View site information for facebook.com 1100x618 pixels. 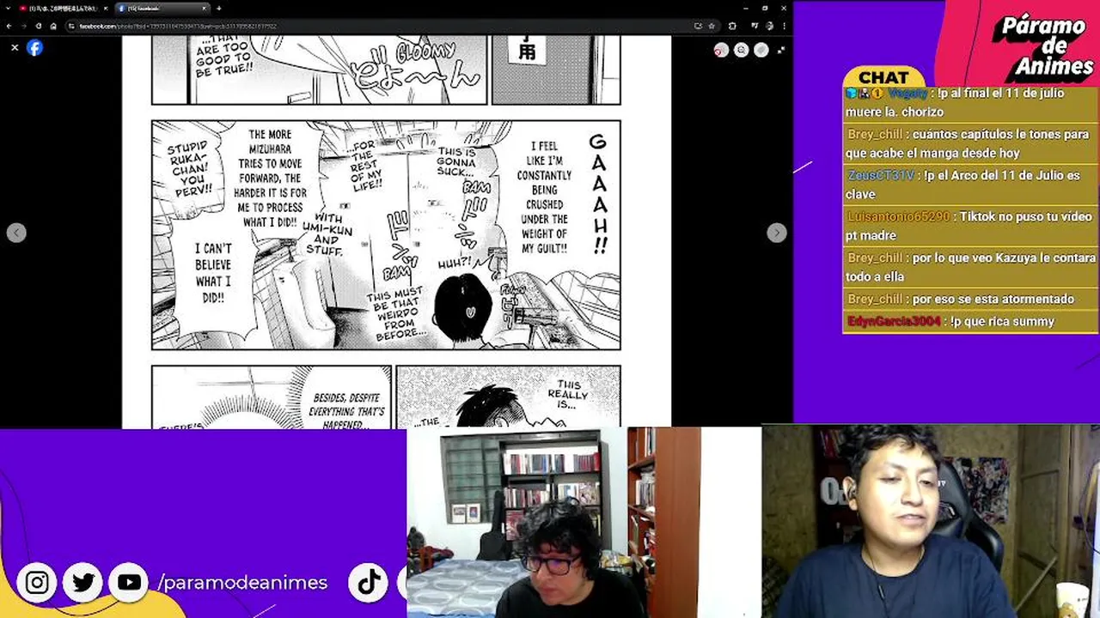click(71, 26)
